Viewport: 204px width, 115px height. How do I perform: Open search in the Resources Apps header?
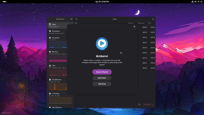point(76,19)
